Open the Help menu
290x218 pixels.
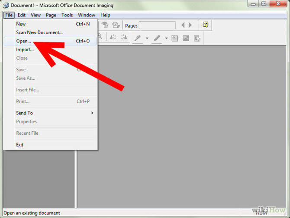click(x=105, y=15)
